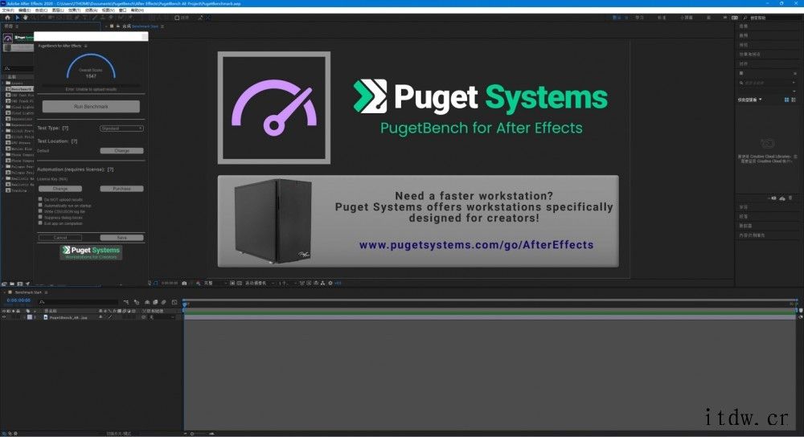Toggle the transparency grid icon in viewer

coord(240,283)
